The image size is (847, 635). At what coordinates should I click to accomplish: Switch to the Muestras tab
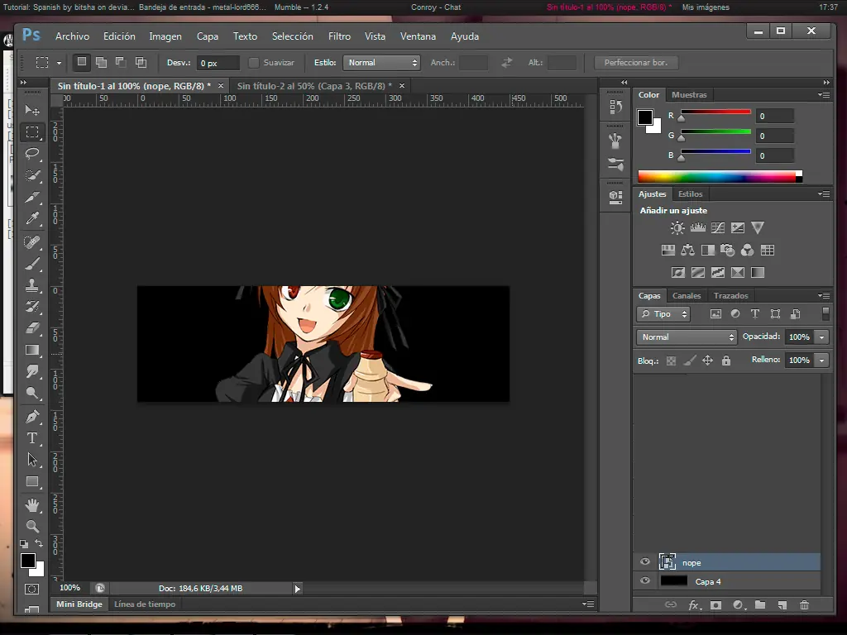pos(689,94)
